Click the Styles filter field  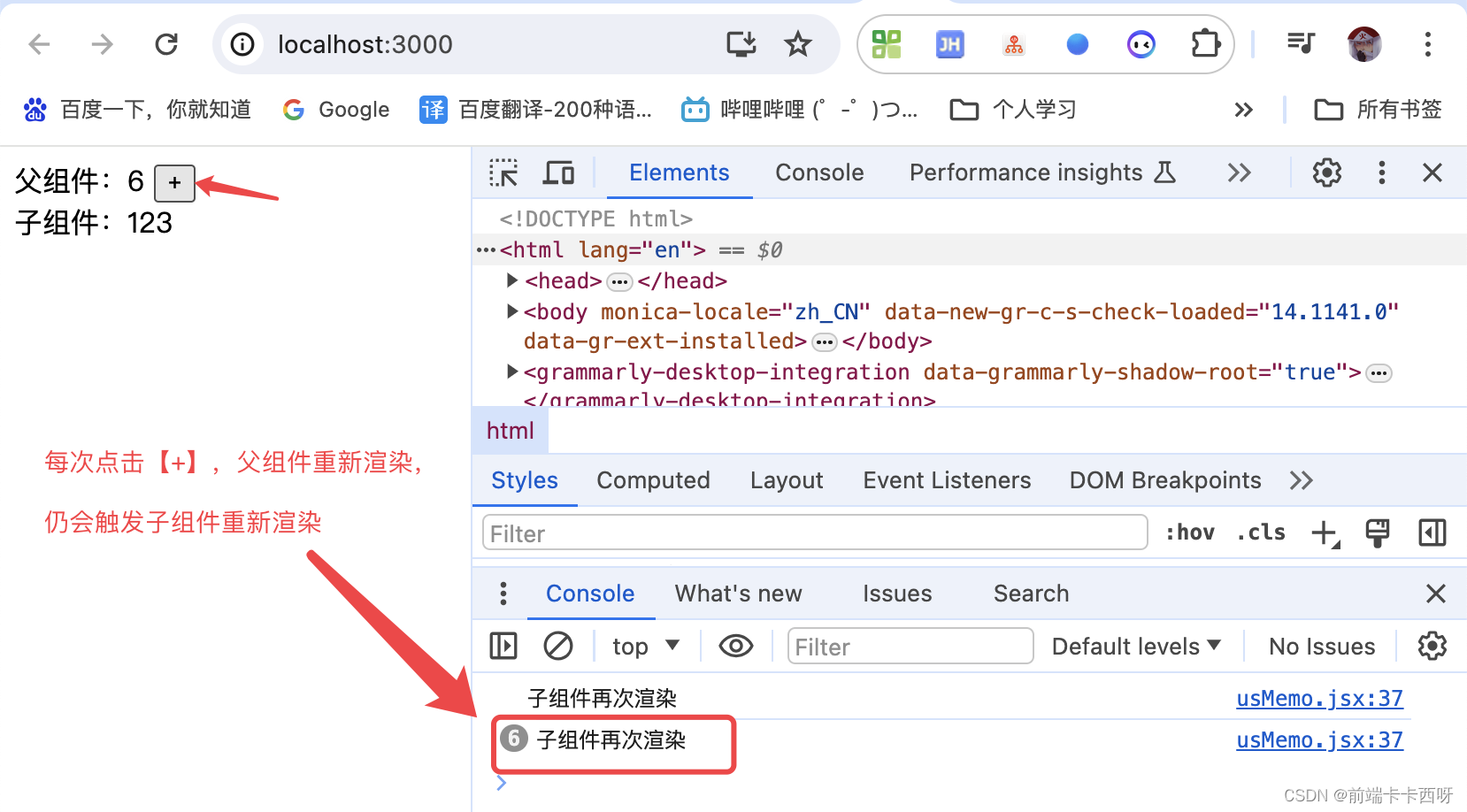coord(814,533)
